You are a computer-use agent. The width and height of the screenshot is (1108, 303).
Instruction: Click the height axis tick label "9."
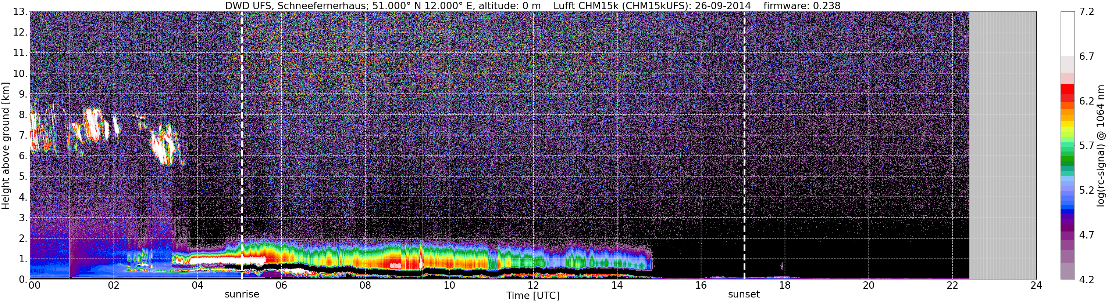(x=23, y=94)
